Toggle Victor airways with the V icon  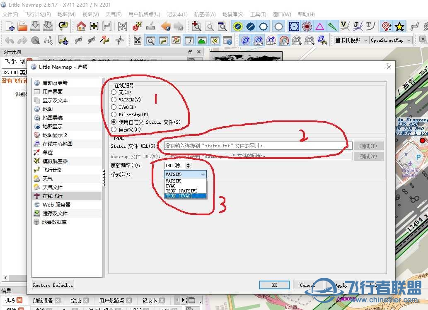[345, 26]
